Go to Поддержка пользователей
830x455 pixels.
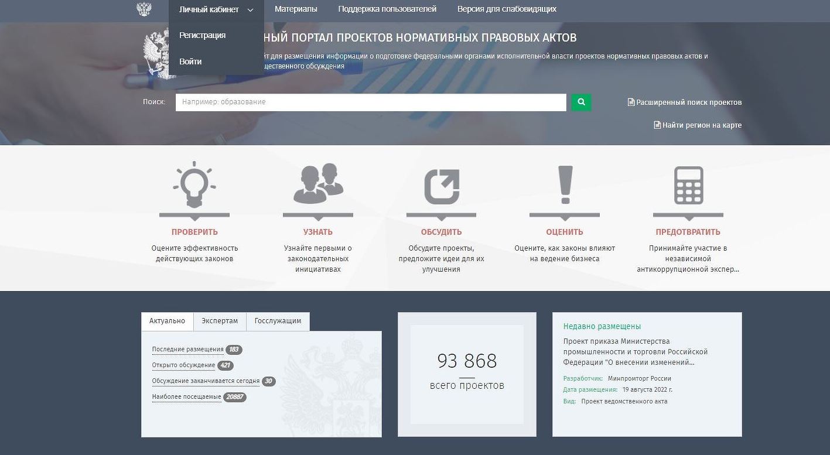(x=387, y=9)
